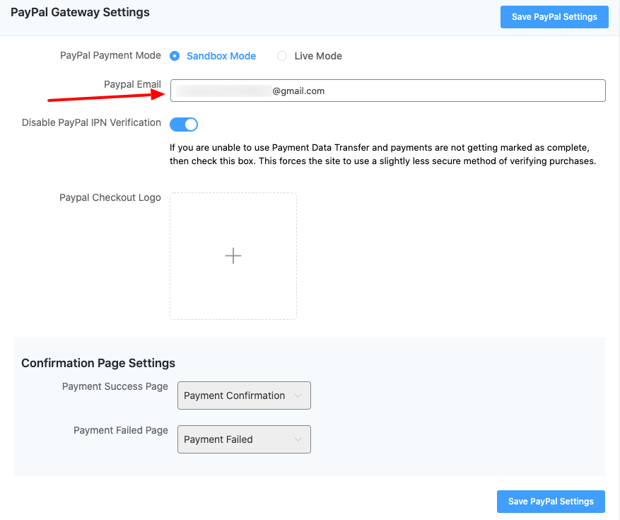Click the Paypal Checkout Logo label
Screen dimensions: 620x520
tap(110, 197)
